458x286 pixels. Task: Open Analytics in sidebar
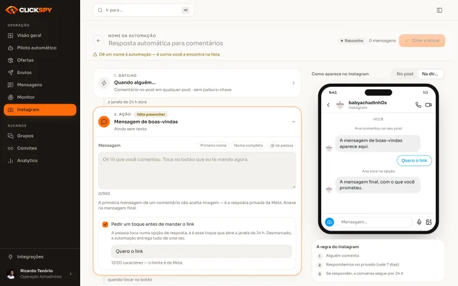coord(40,161)
